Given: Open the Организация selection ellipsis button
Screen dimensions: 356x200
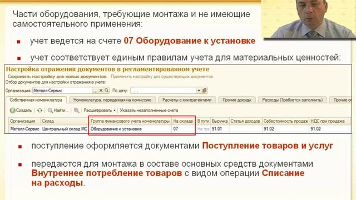Looking at the screenshot, I should pos(95,91).
